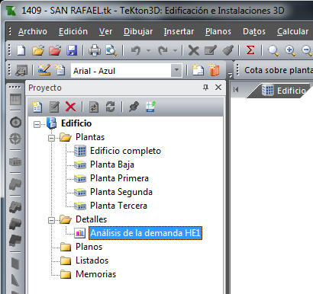
Task: Click new item icon in Proyecto toolbar
Action: 37,107
